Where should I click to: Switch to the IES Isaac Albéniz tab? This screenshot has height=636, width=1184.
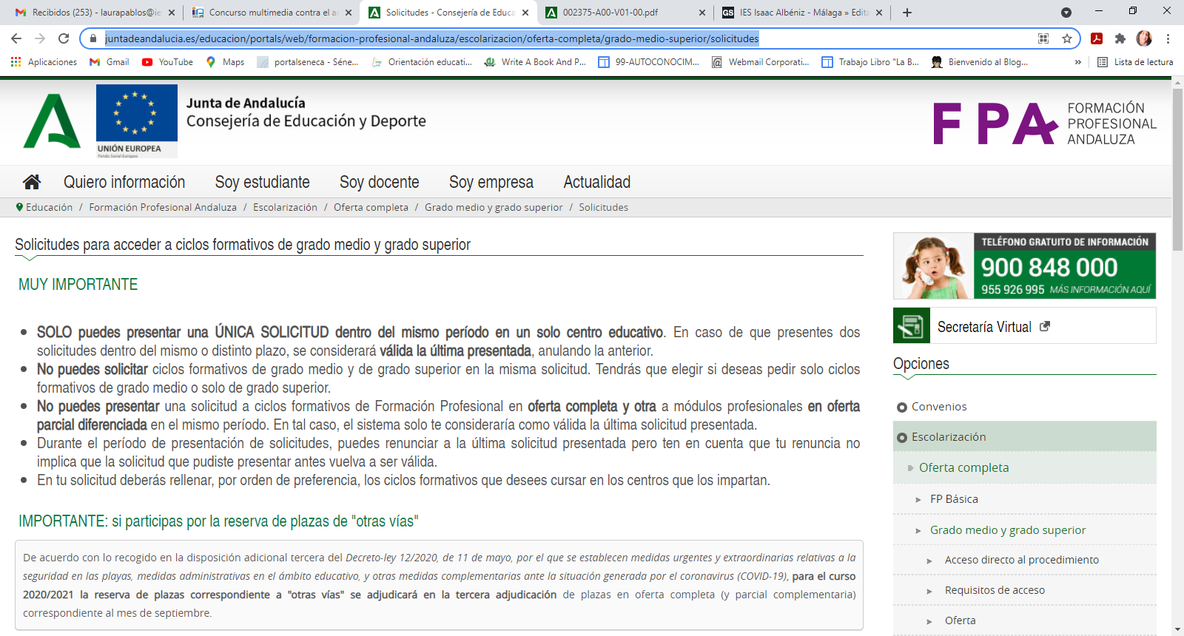802,13
